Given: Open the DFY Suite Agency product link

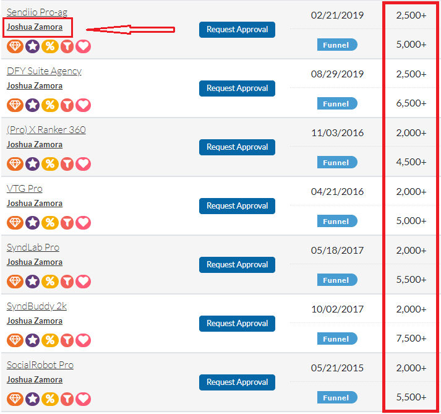Looking at the screenshot, I should click(44, 71).
